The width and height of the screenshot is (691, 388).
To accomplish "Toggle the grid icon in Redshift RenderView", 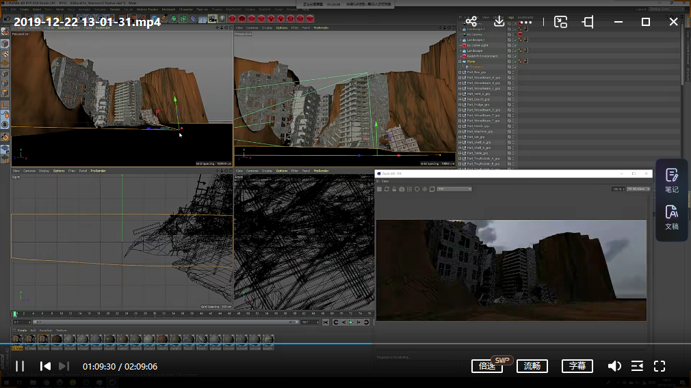I will [409, 189].
